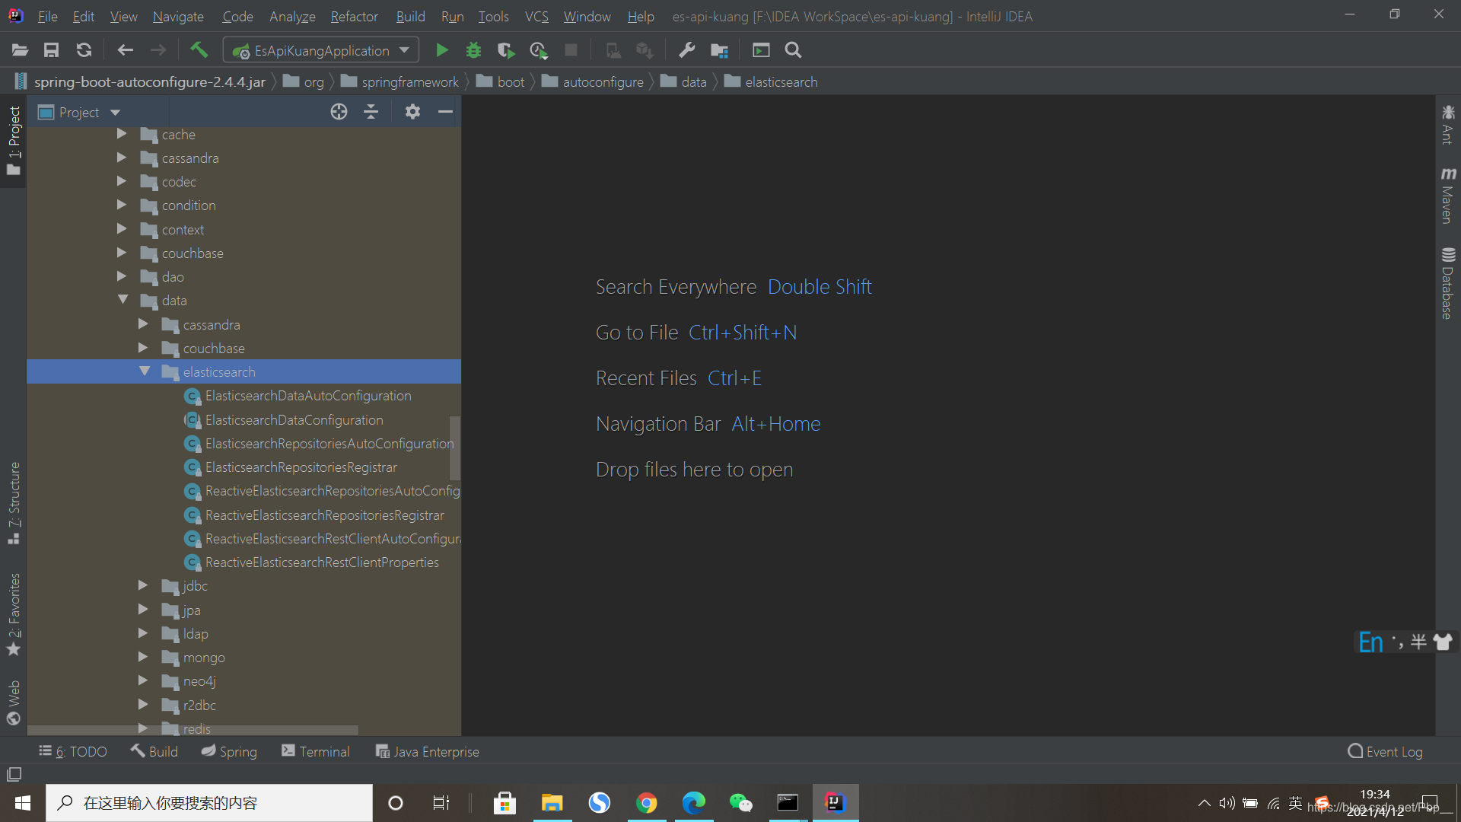Click Search Everywhere magnifier icon
Viewport: 1461px width, 822px height.
[x=793, y=50]
